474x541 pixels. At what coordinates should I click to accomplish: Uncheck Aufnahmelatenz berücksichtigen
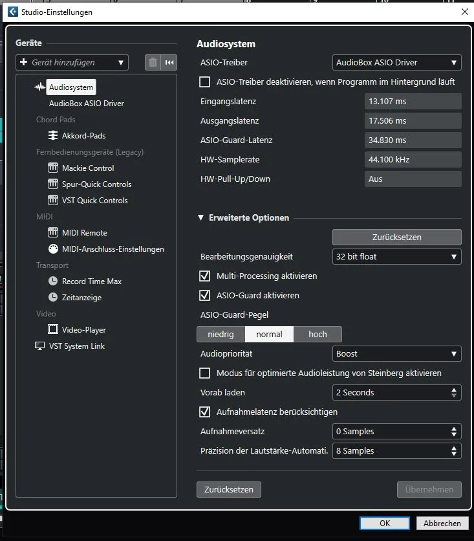point(205,412)
